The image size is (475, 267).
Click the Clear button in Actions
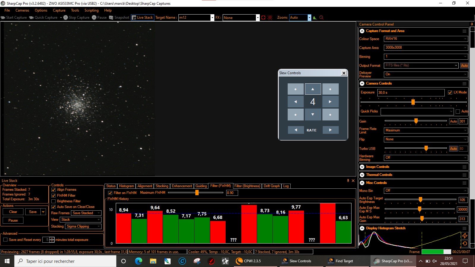13,212
